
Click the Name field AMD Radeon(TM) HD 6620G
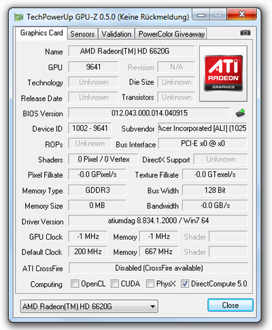(131, 51)
